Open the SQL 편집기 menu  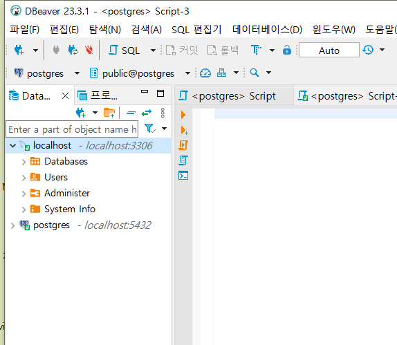click(196, 30)
